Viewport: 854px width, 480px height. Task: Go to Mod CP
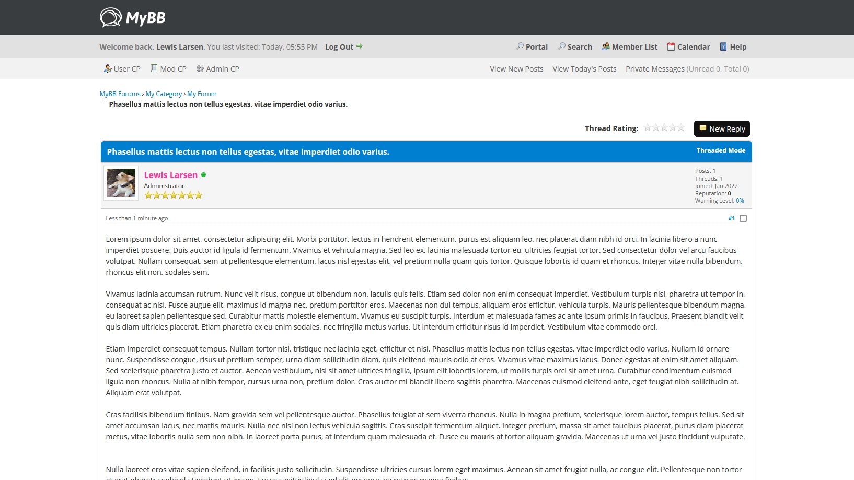tap(173, 68)
